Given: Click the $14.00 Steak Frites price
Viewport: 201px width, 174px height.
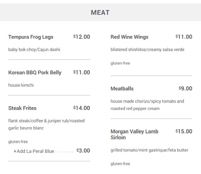Looking at the screenshot, I should pyautogui.click(x=82, y=108).
